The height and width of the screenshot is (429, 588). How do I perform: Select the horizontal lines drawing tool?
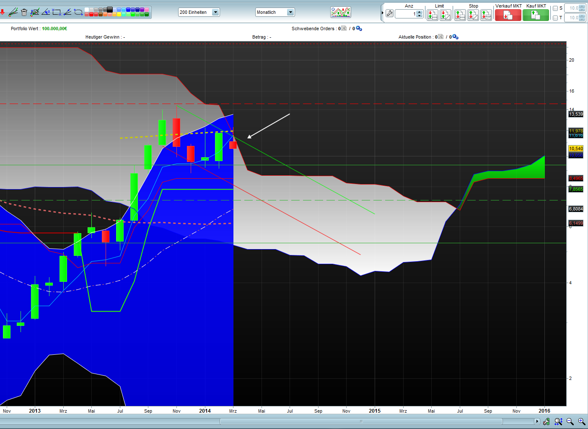[x=35, y=12]
